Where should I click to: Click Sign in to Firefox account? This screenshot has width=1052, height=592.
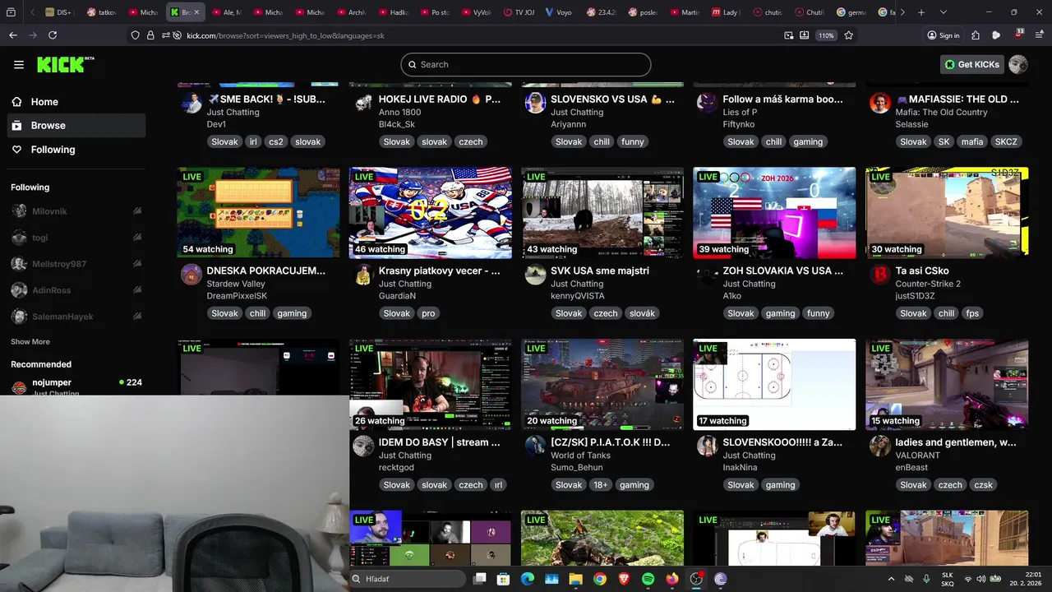(x=944, y=35)
